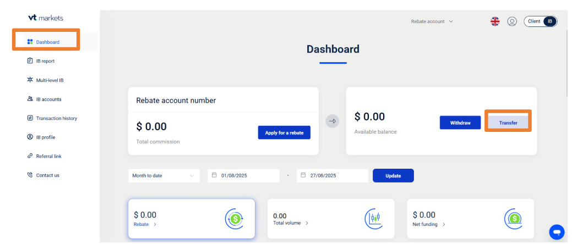Click the green dollar Rebate icon
This screenshot has width=572, height=244.
[235, 219]
